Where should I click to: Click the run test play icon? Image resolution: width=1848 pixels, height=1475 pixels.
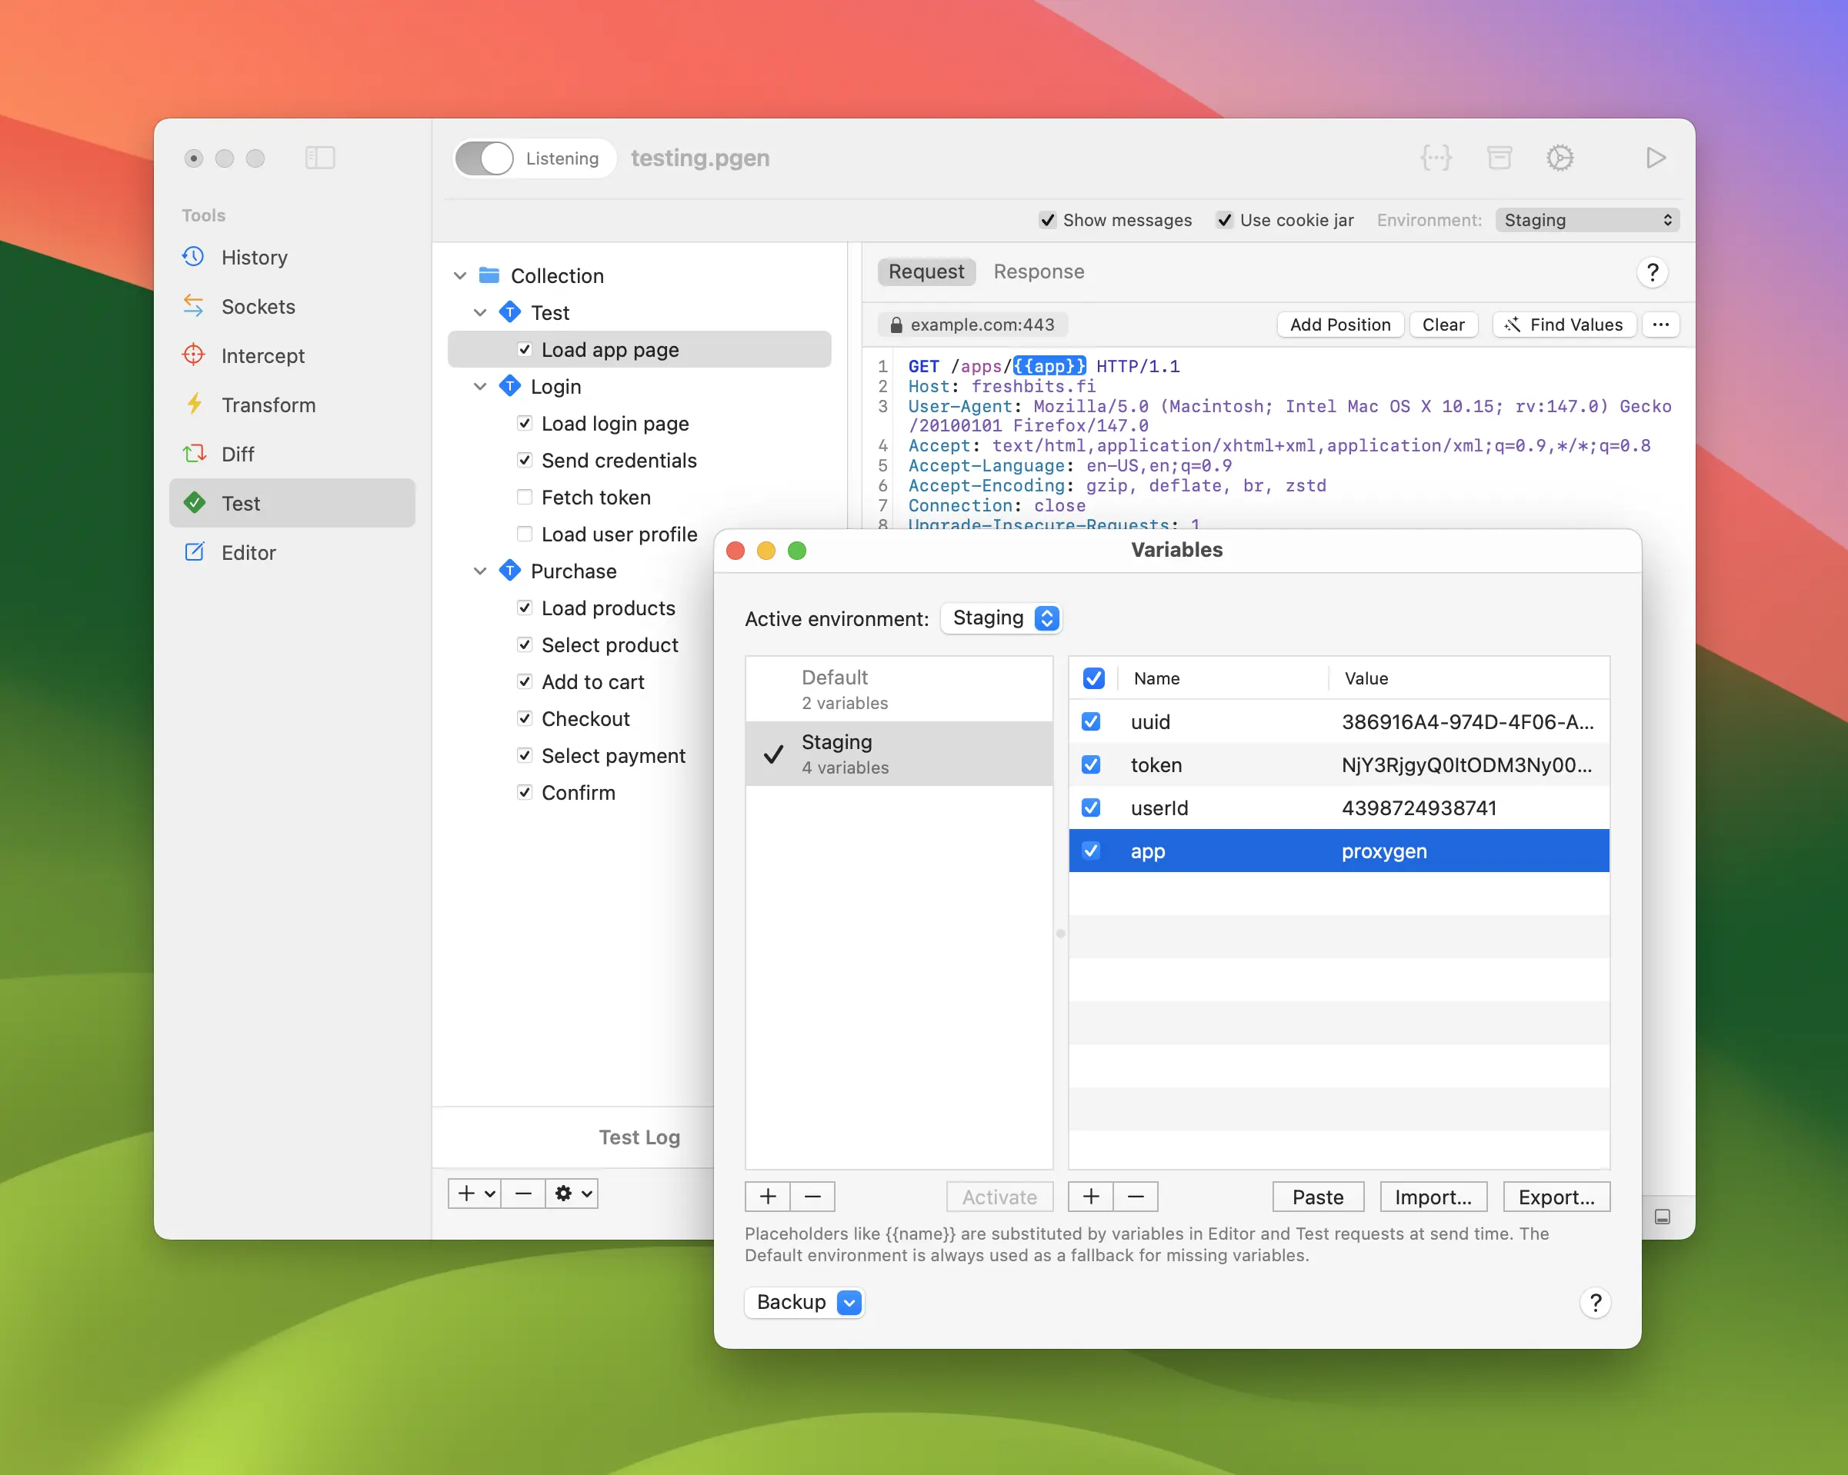point(1655,158)
